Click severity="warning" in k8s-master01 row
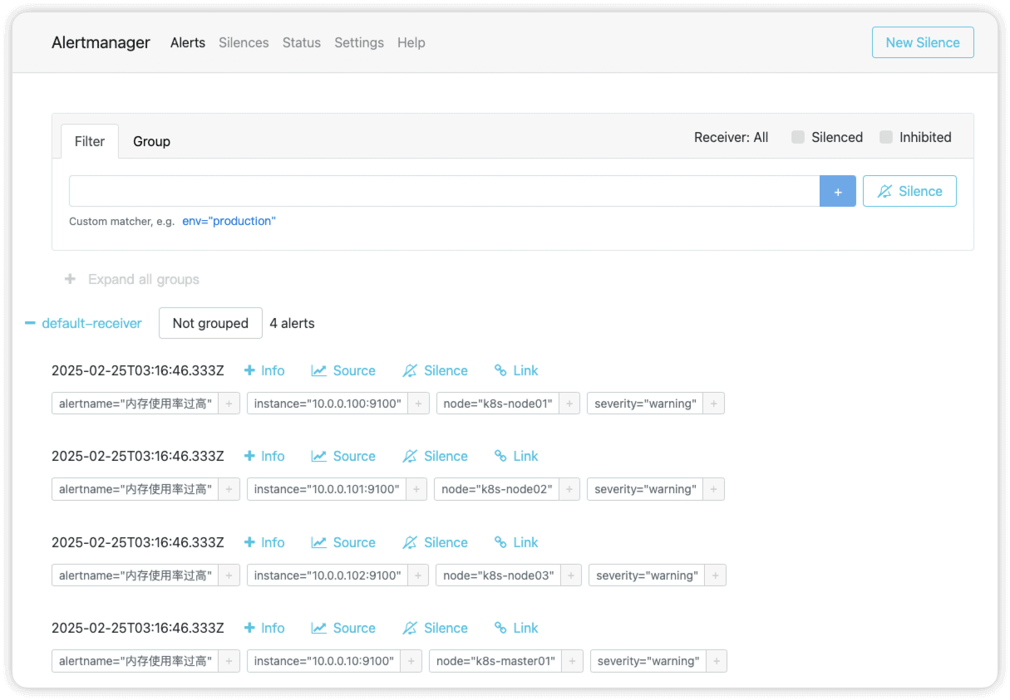Viewport: 1010px width, 700px height. (x=648, y=661)
